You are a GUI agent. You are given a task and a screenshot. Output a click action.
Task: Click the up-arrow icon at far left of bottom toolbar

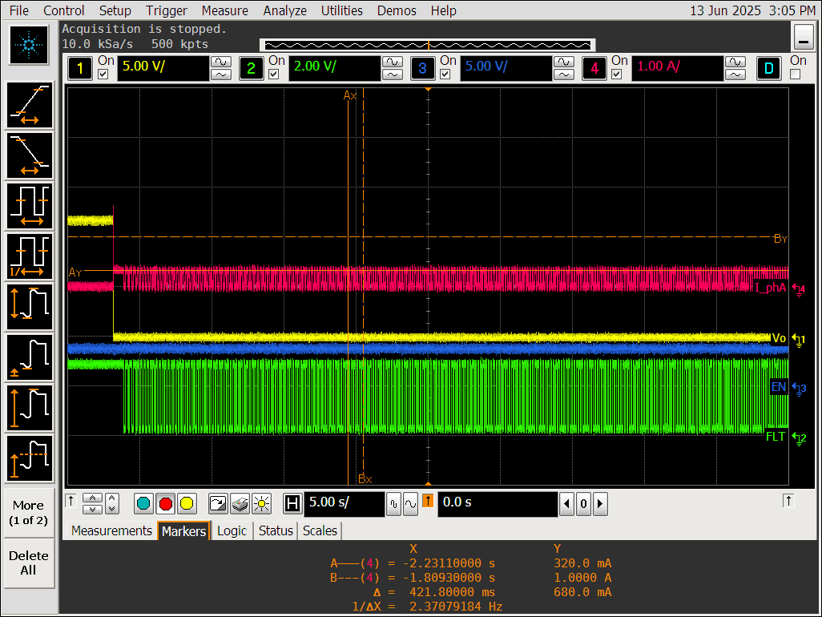[x=71, y=501]
